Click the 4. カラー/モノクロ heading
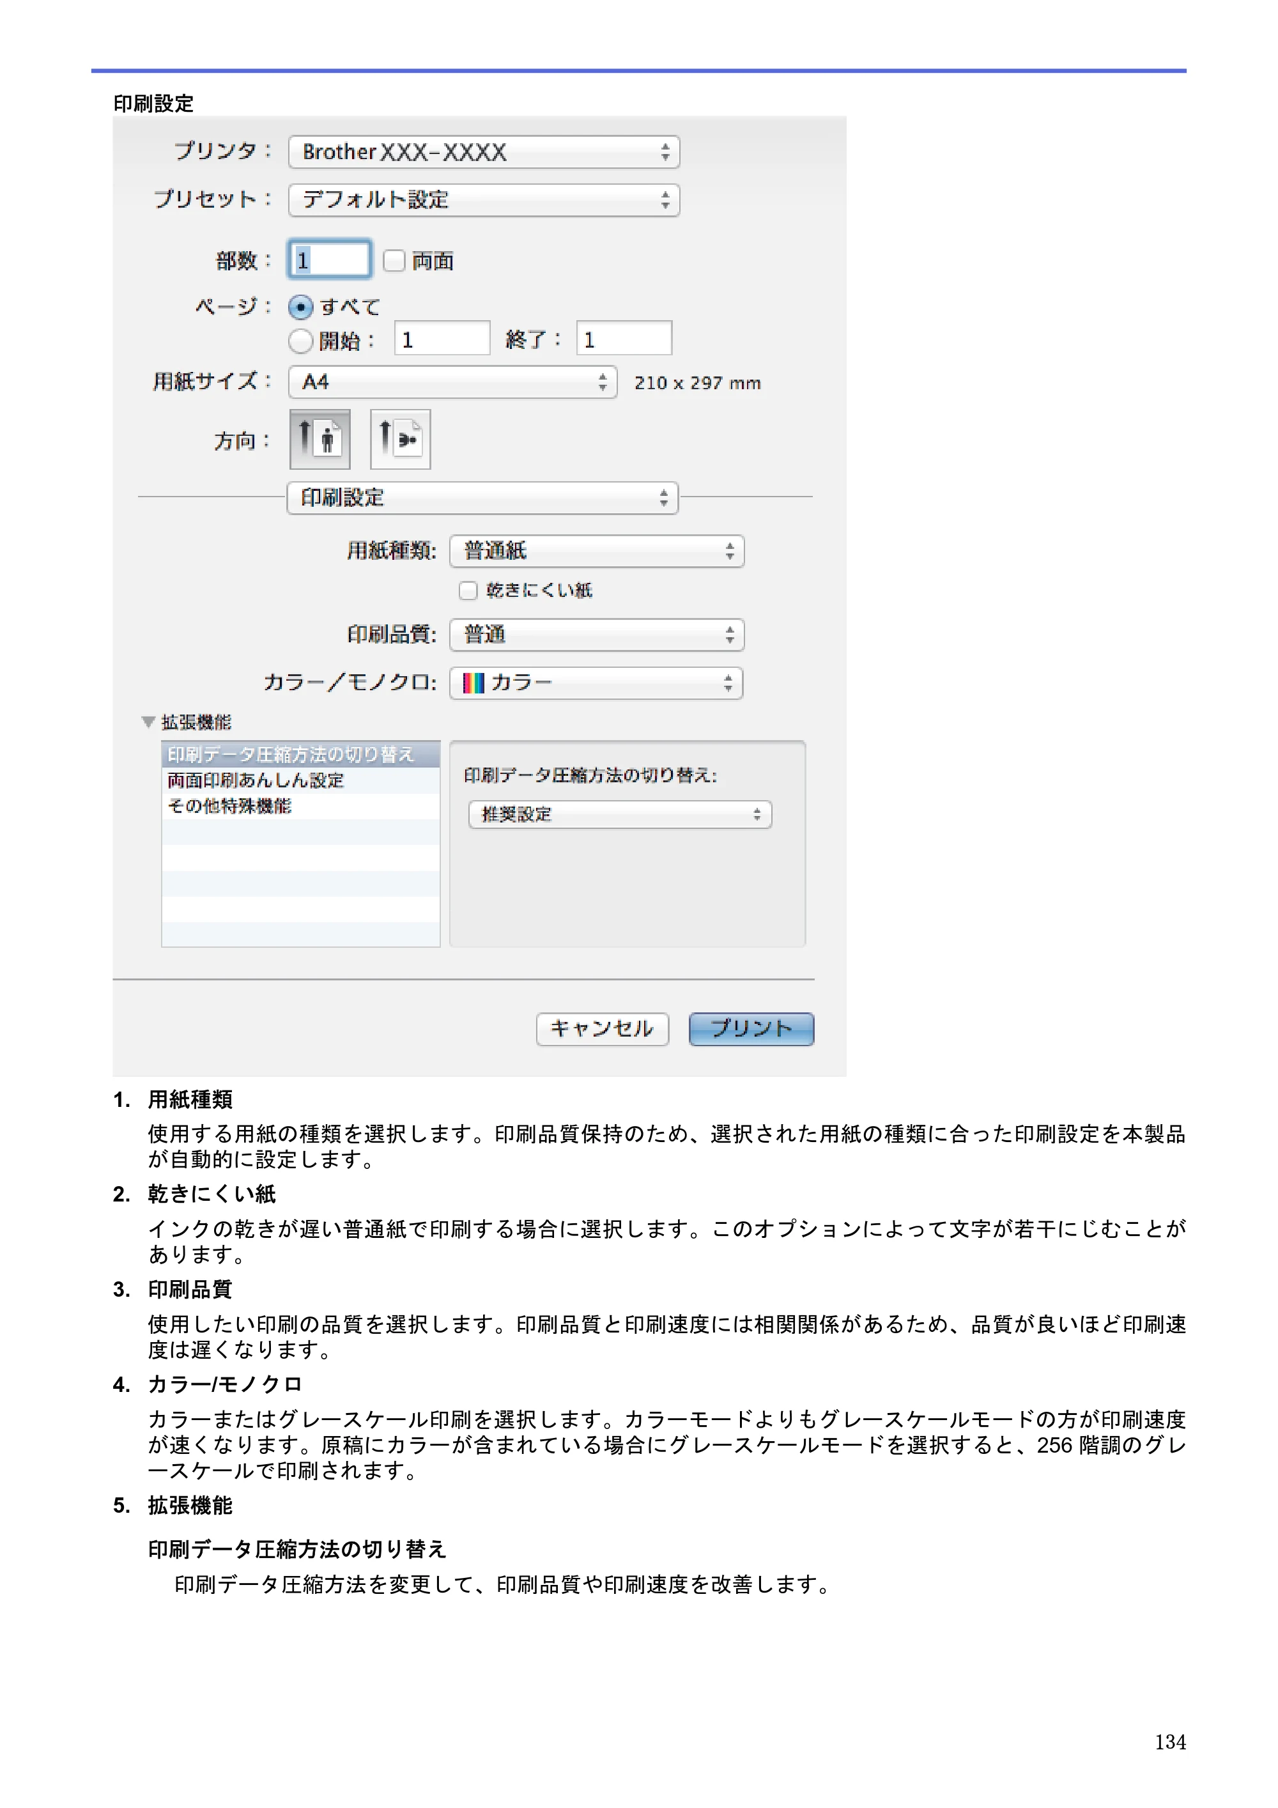This screenshot has height=1808, width=1278. 208,1384
